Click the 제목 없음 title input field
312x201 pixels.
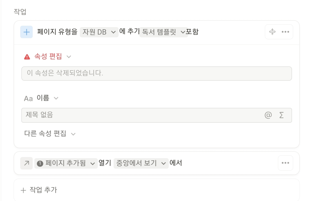click(x=139, y=115)
